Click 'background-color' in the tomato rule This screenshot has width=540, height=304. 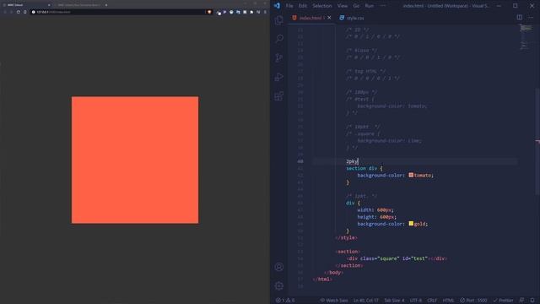click(x=381, y=175)
